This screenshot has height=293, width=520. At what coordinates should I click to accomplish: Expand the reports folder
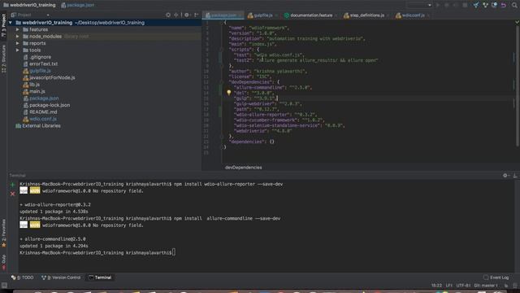[x=18, y=43]
